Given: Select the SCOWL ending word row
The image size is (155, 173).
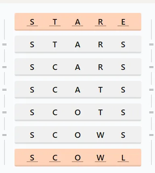Looking at the screenshot, I should click(x=78, y=158).
